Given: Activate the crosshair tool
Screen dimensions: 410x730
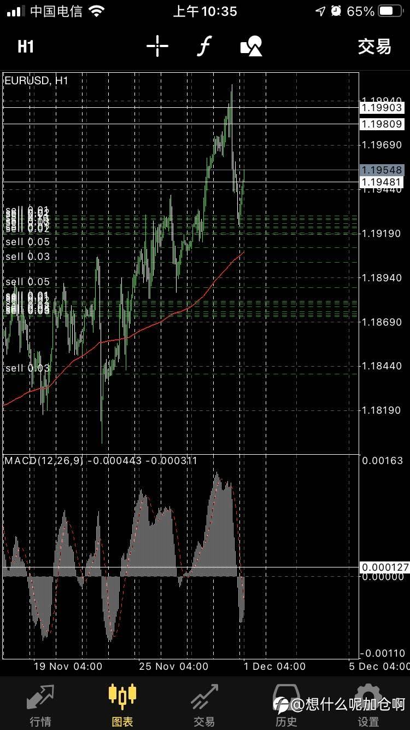Looking at the screenshot, I should tap(157, 47).
